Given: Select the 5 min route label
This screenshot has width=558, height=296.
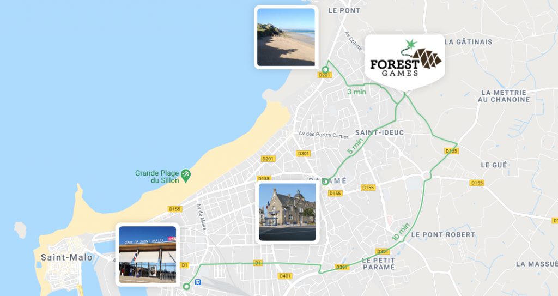Looking at the screenshot, I should 355,146.
